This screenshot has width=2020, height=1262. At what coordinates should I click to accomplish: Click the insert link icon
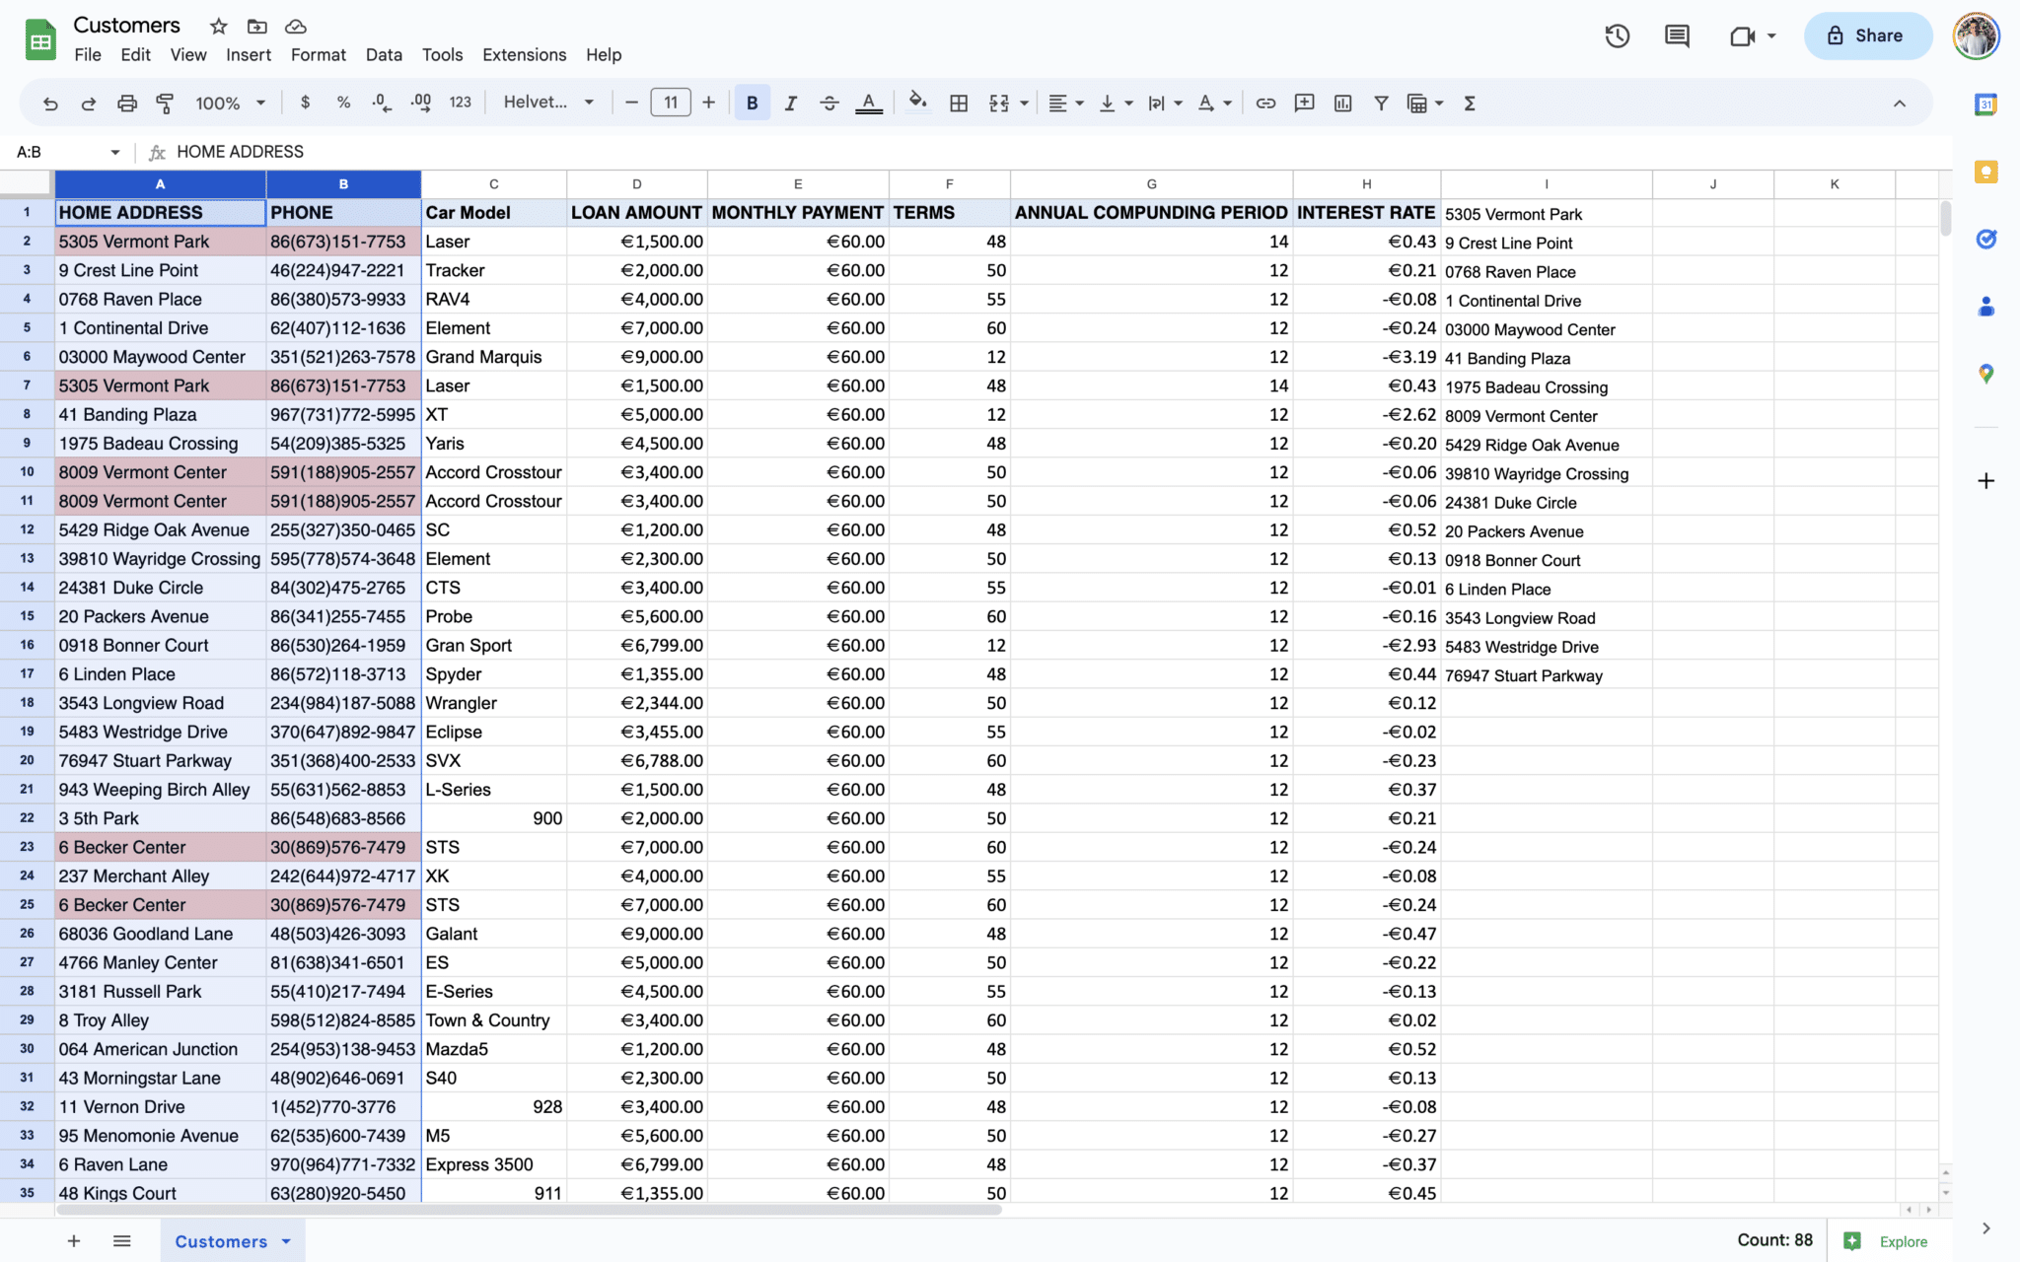tap(1265, 103)
